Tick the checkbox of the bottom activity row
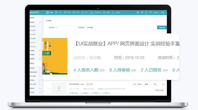This screenshot has height=110, width=198. (x=49, y=88)
